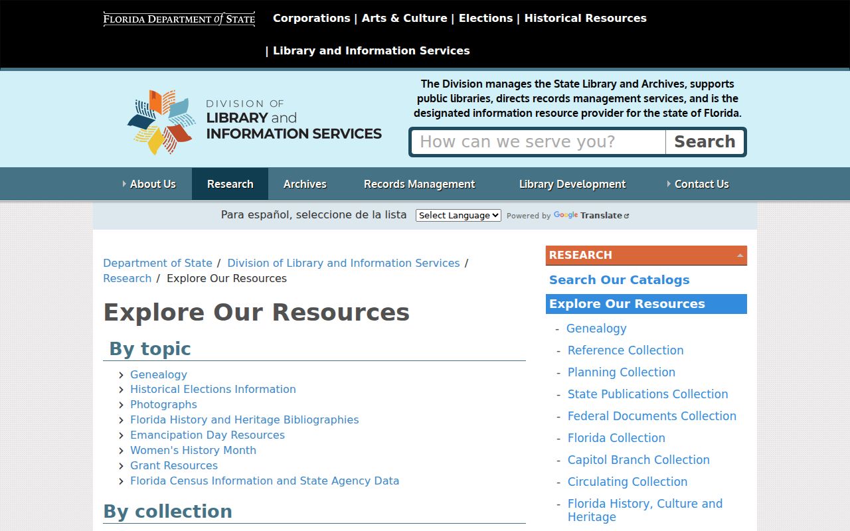Open the Select Language dropdown
This screenshot has width=850, height=531.
458,215
